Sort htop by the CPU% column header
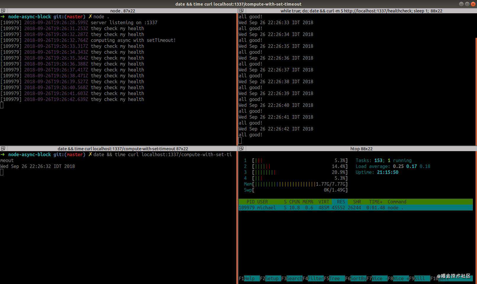477x284 pixels. click(295, 202)
